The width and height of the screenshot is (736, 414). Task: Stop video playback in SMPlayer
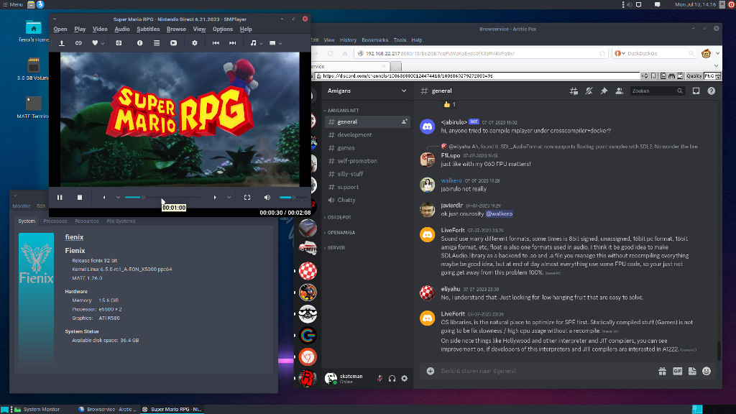point(80,198)
